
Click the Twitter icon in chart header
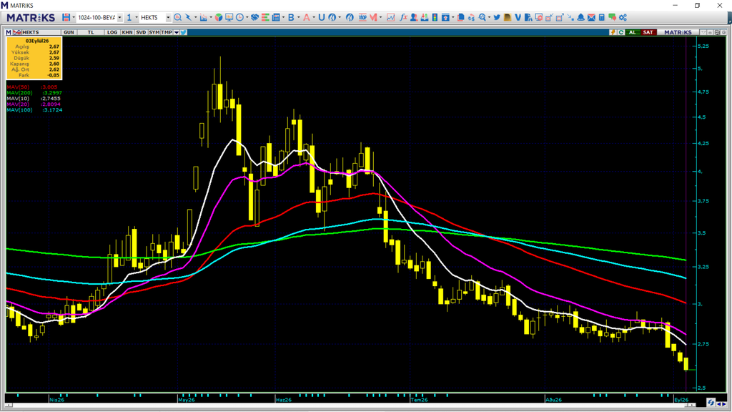coord(184,32)
